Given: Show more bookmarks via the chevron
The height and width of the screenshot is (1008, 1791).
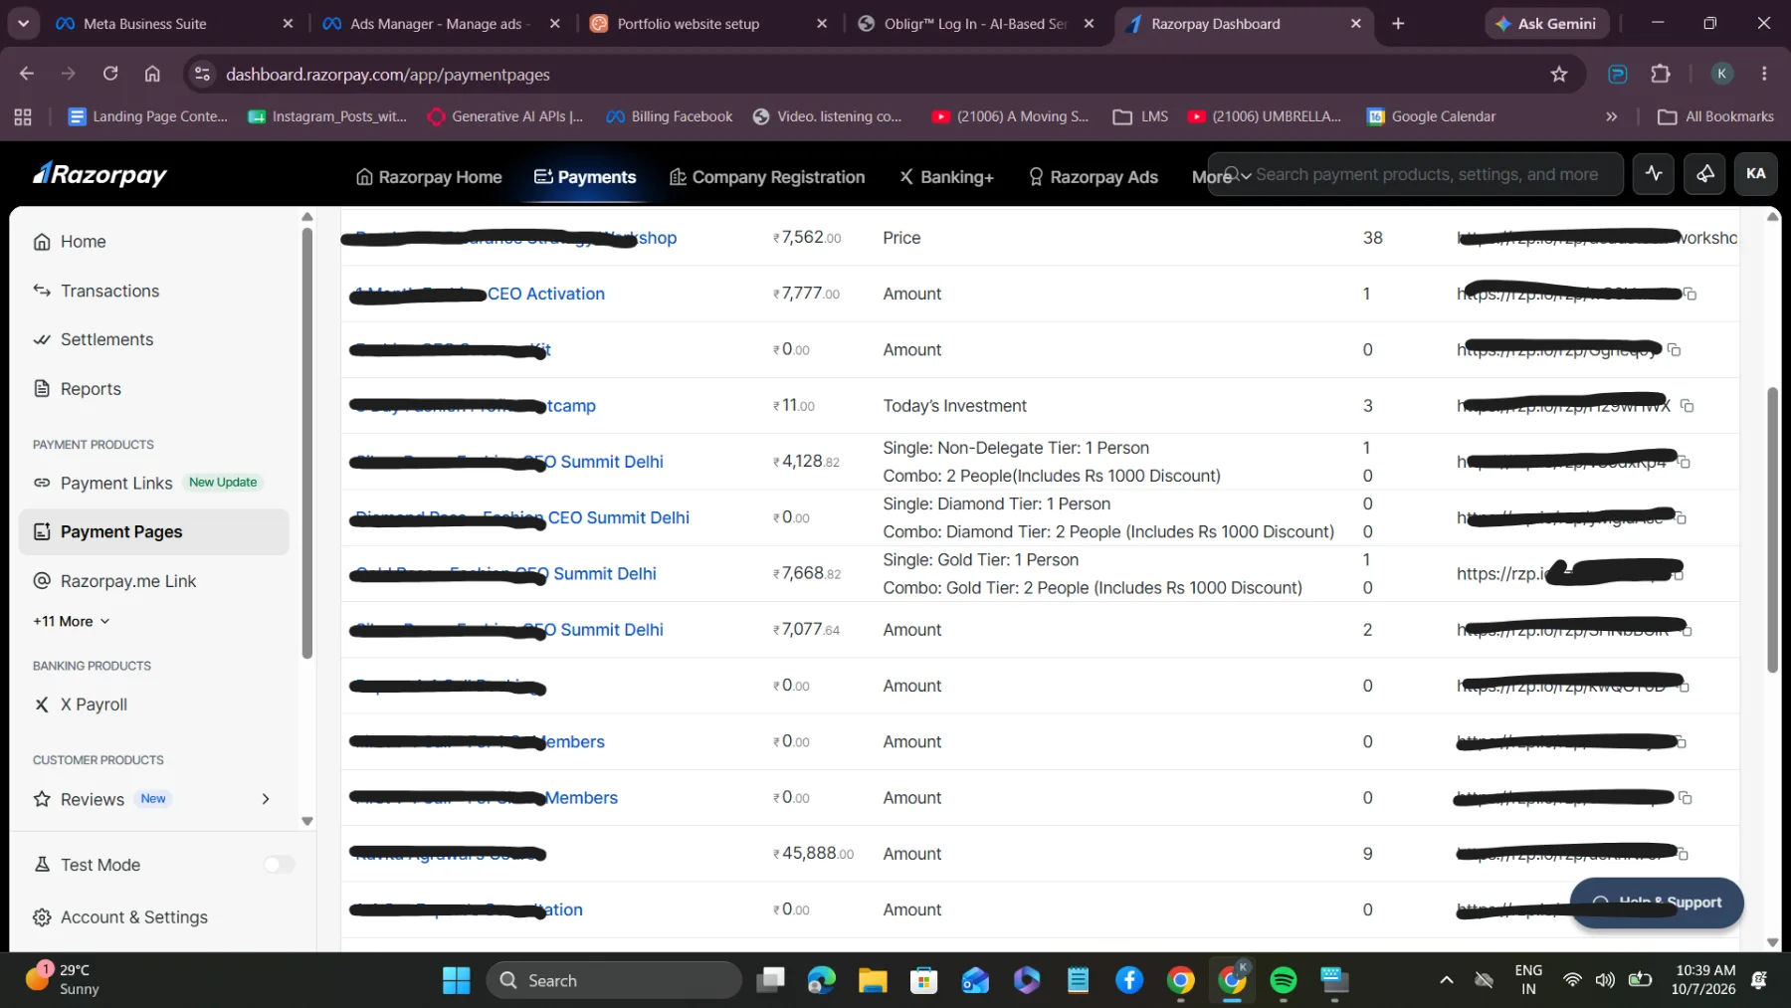Looking at the screenshot, I should (1611, 116).
